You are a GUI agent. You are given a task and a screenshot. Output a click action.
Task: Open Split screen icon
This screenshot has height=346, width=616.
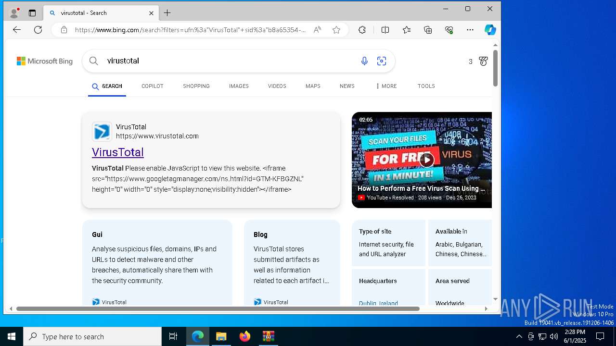point(385,30)
